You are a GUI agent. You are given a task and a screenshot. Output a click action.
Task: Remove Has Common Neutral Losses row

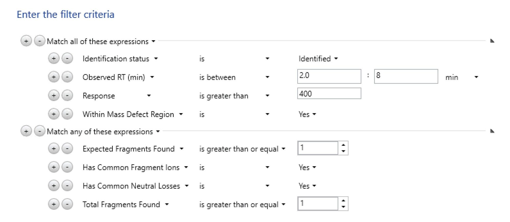[x=67, y=186]
